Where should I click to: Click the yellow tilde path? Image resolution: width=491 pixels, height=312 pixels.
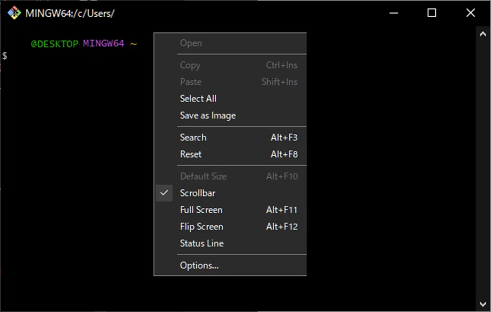(x=134, y=44)
